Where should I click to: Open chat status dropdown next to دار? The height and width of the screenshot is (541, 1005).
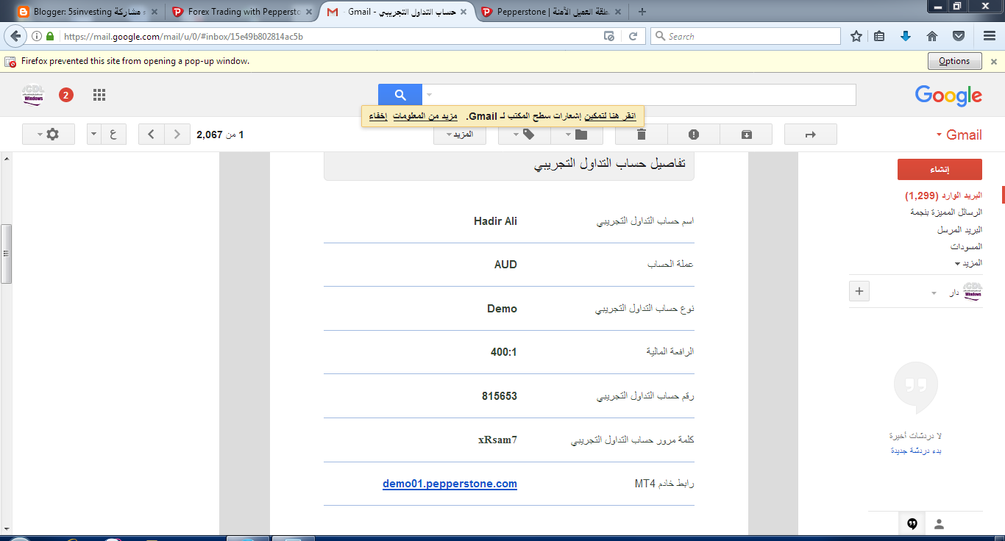click(x=934, y=293)
